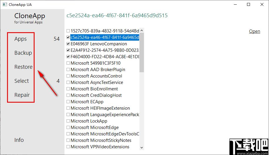Viewport: 269px width, 155px height.
Task: Click Select in the sidebar
Action: coord(22,81)
